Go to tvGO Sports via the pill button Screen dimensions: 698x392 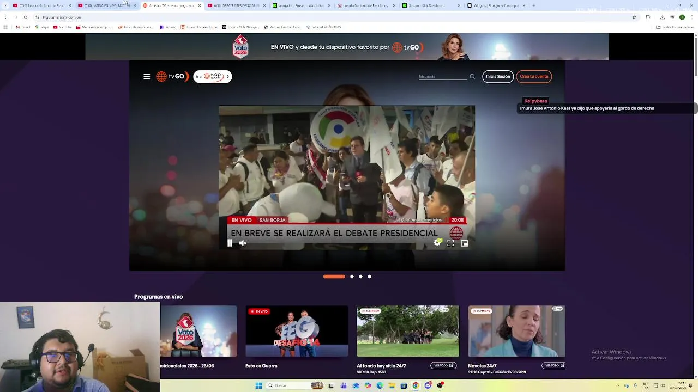coord(213,77)
